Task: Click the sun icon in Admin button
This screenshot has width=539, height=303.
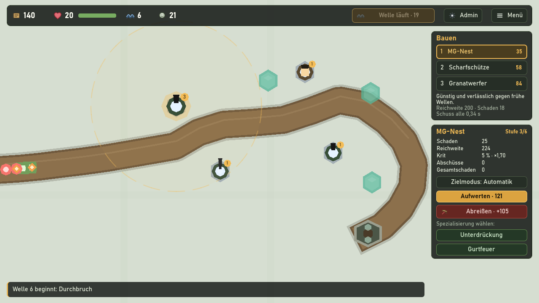Action: pos(452,16)
